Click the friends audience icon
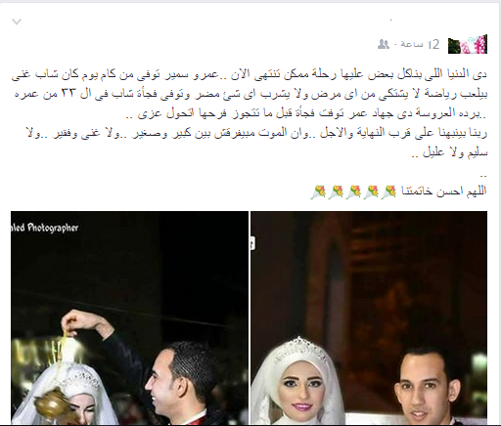The image size is (501, 426). click(x=384, y=44)
